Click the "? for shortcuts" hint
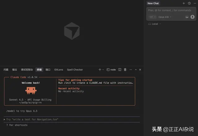The height and width of the screenshot is (136, 198). click(17, 125)
